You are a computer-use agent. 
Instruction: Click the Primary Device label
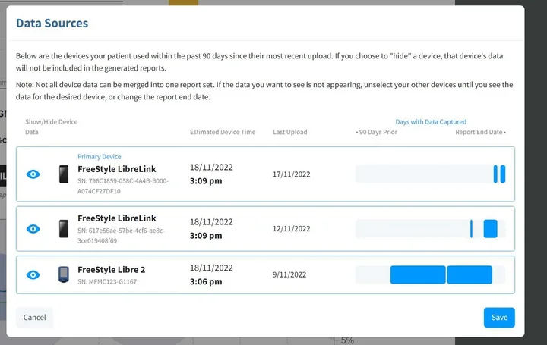pyautogui.click(x=99, y=157)
